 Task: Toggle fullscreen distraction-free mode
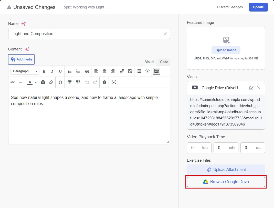click(114, 82)
